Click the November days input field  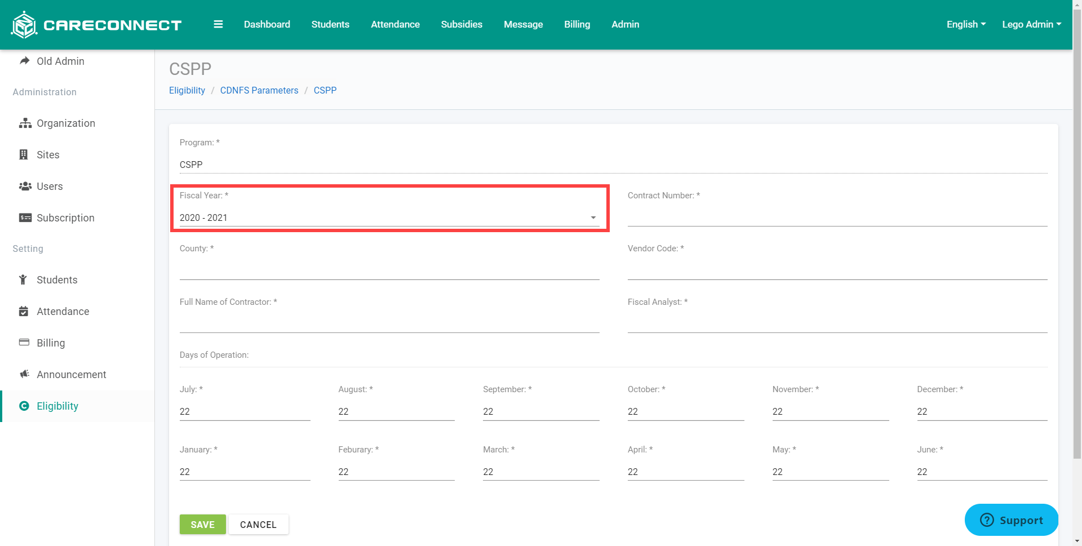coord(831,411)
